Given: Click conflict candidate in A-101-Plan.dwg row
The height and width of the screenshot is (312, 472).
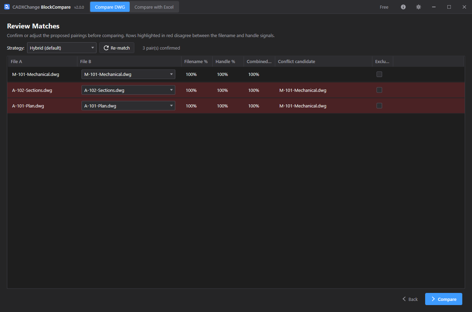Looking at the screenshot, I should (x=303, y=106).
